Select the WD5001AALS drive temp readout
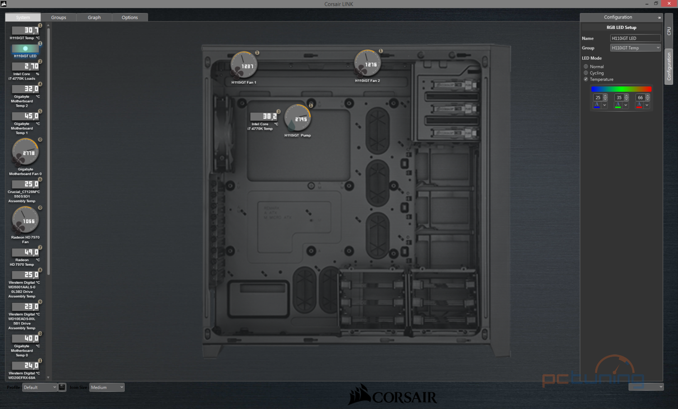678x409 pixels. click(25, 274)
